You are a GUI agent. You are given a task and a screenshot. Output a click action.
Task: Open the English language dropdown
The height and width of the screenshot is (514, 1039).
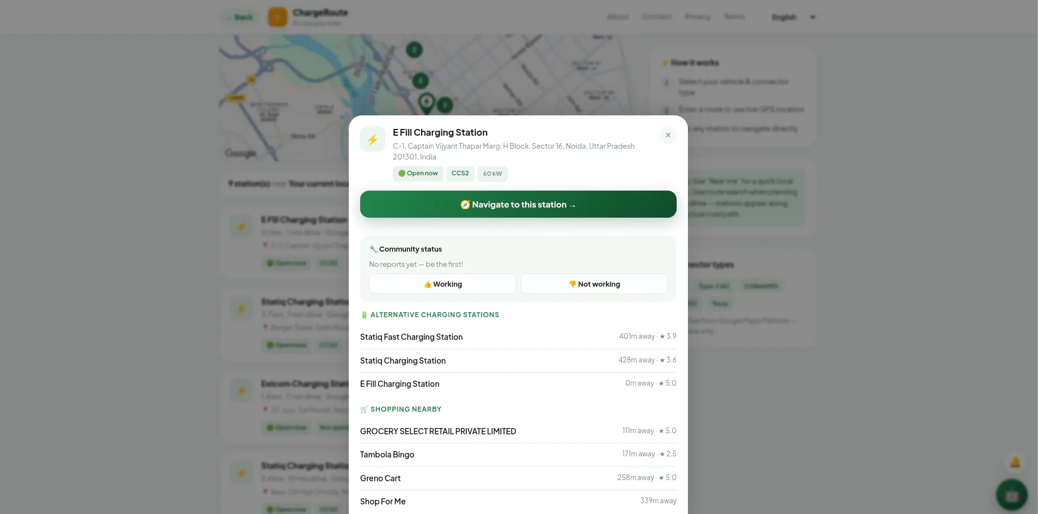tap(793, 17)
